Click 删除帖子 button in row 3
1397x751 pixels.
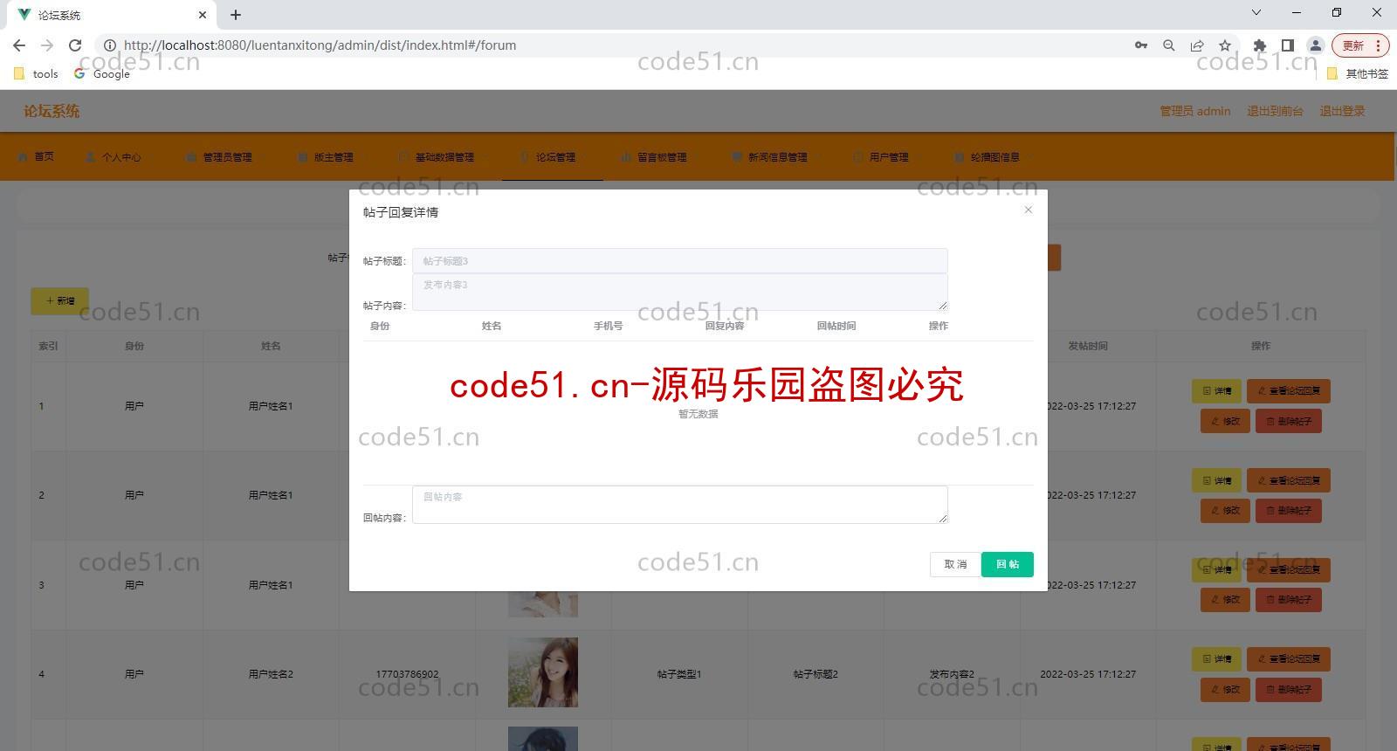[1289, 600]
